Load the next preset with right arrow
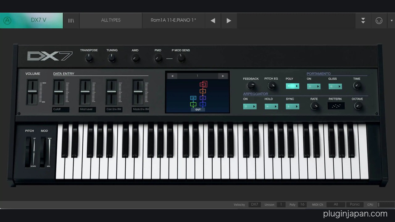395x222 pixels. [229, 21]
